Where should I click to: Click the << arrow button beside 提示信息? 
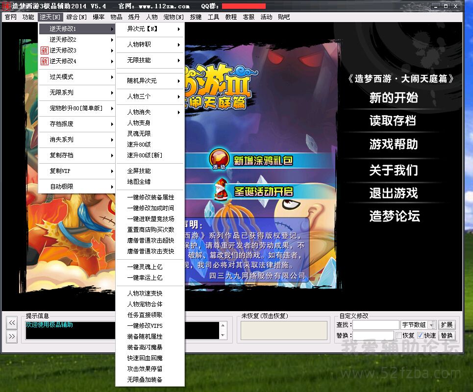pyautogui.click(x=12, y=323)
